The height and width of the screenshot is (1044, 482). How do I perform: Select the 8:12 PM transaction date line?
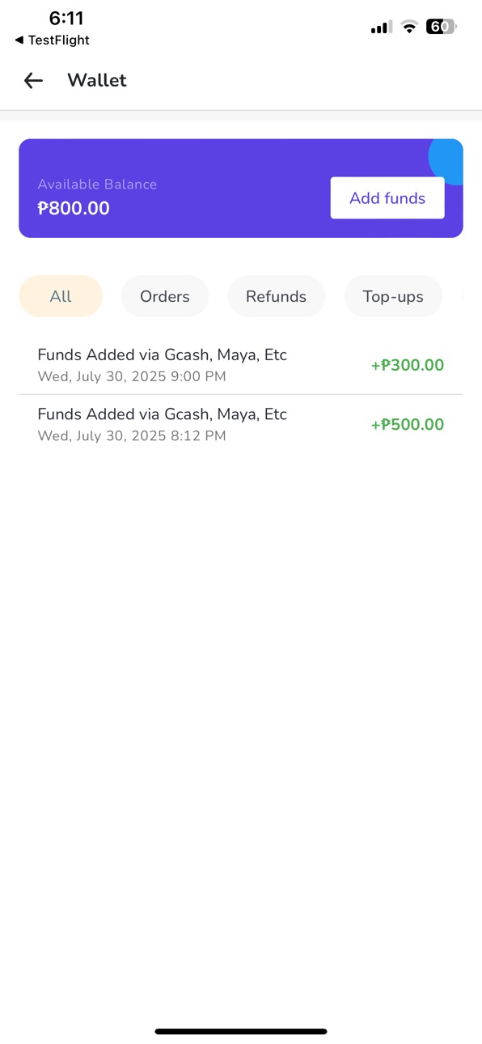point(132,436)
